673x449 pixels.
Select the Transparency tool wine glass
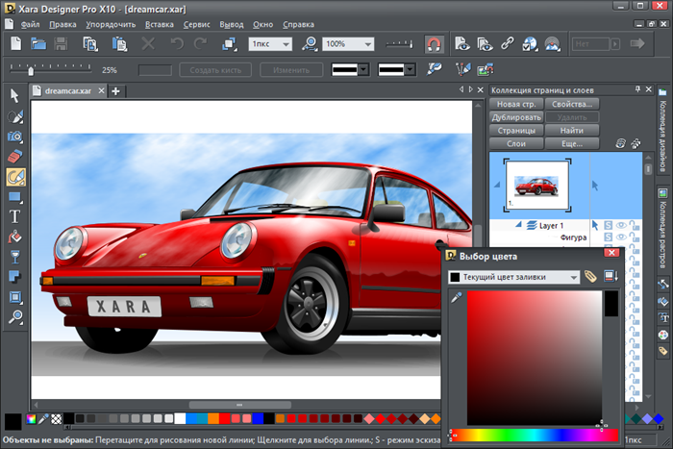(15, 257)
